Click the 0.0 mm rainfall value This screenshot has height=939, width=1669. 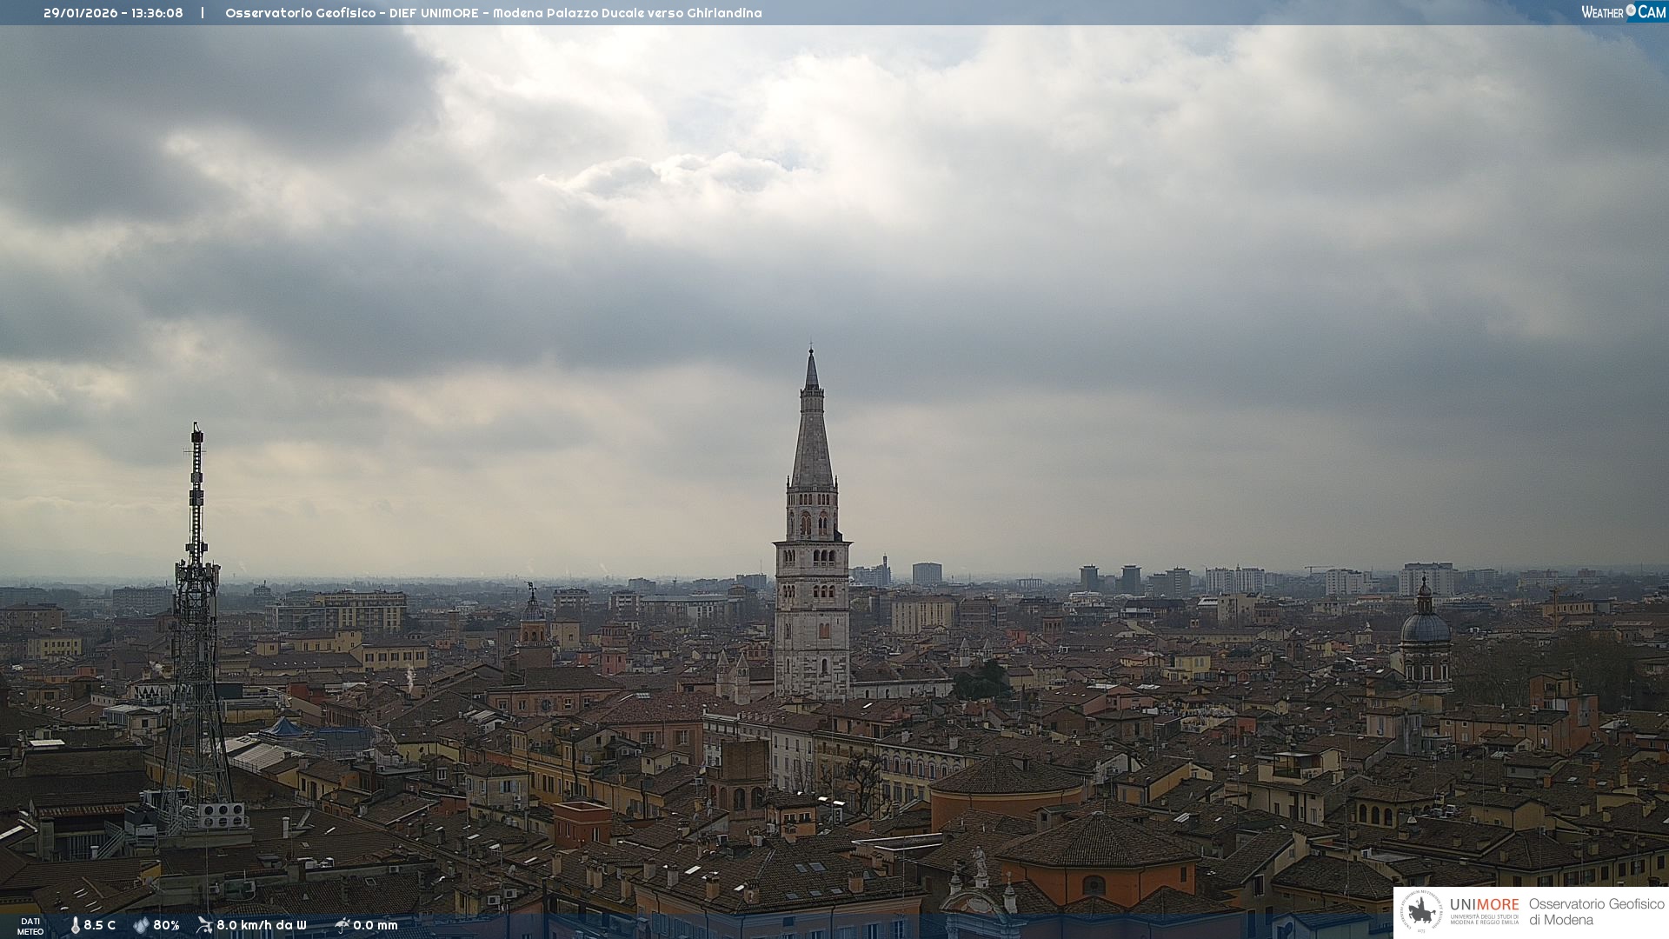[x=376, y=925]
